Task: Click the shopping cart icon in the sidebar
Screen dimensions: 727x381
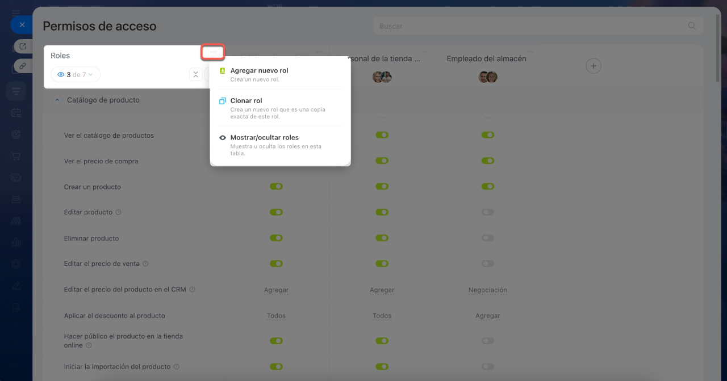Action: point(16,155)
